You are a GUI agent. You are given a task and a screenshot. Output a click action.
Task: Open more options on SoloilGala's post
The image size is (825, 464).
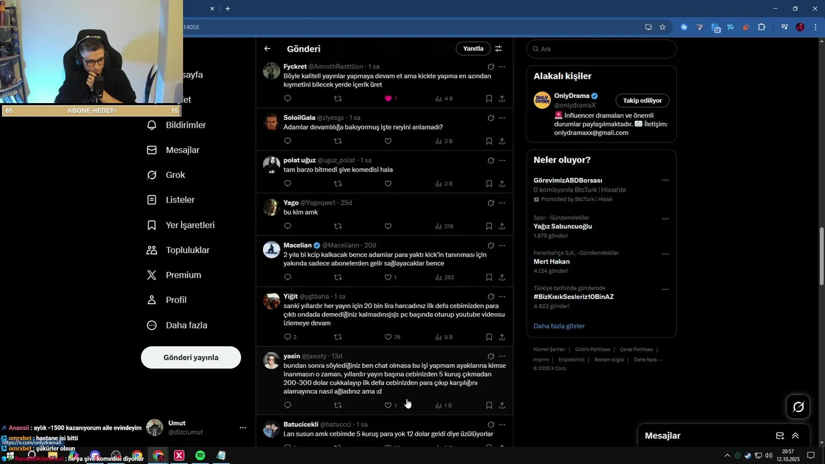point(502,118)
